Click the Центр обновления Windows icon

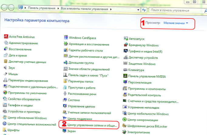pos(5,117)
